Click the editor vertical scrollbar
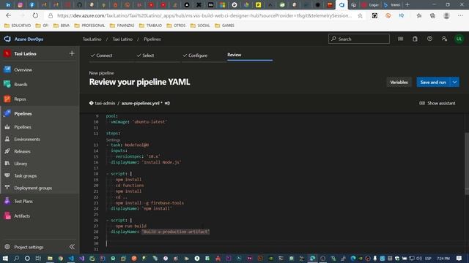The height and width of the screenshot is (263, 469). [467, 164]
